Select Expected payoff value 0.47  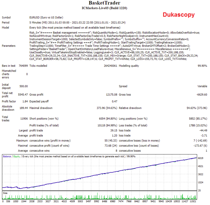tap(115, 101)
